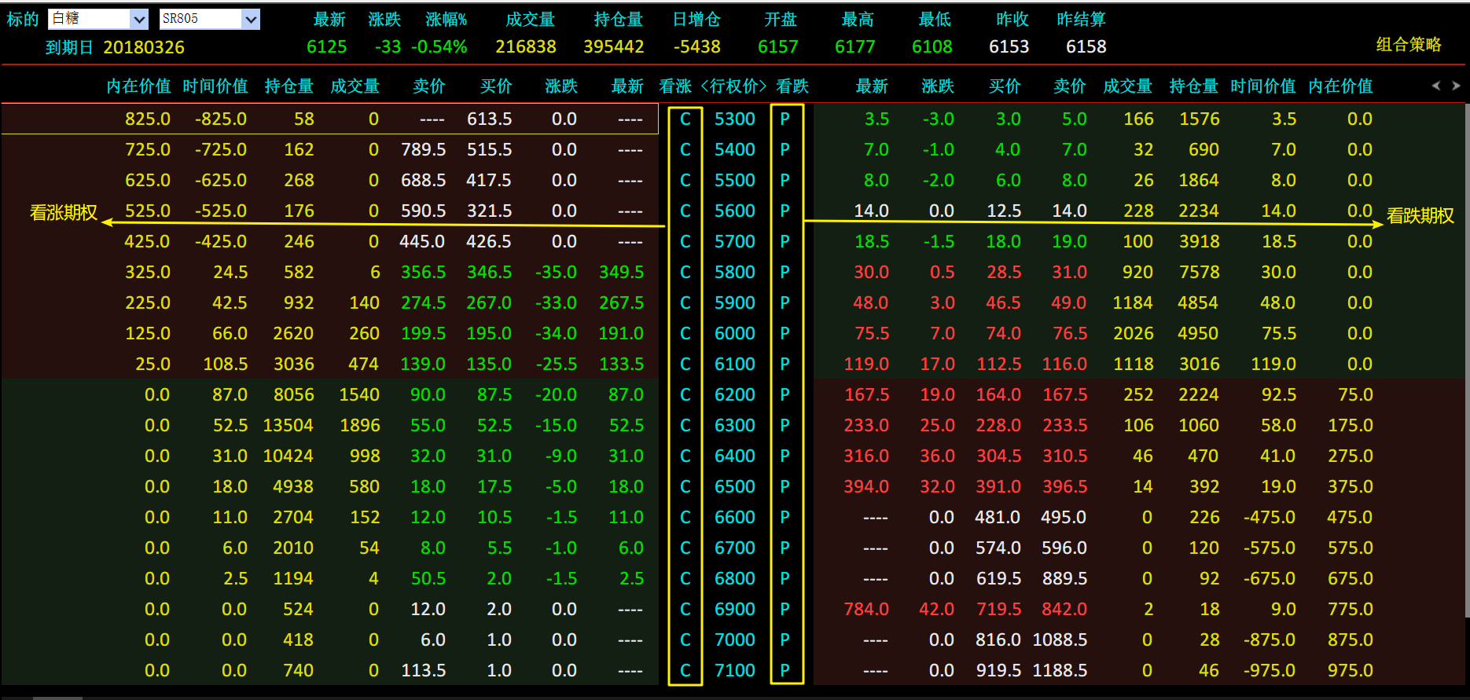Click the left 时间价值 column header
Viewport: 1470px width, 700px height.
click(x=215, y=86)
